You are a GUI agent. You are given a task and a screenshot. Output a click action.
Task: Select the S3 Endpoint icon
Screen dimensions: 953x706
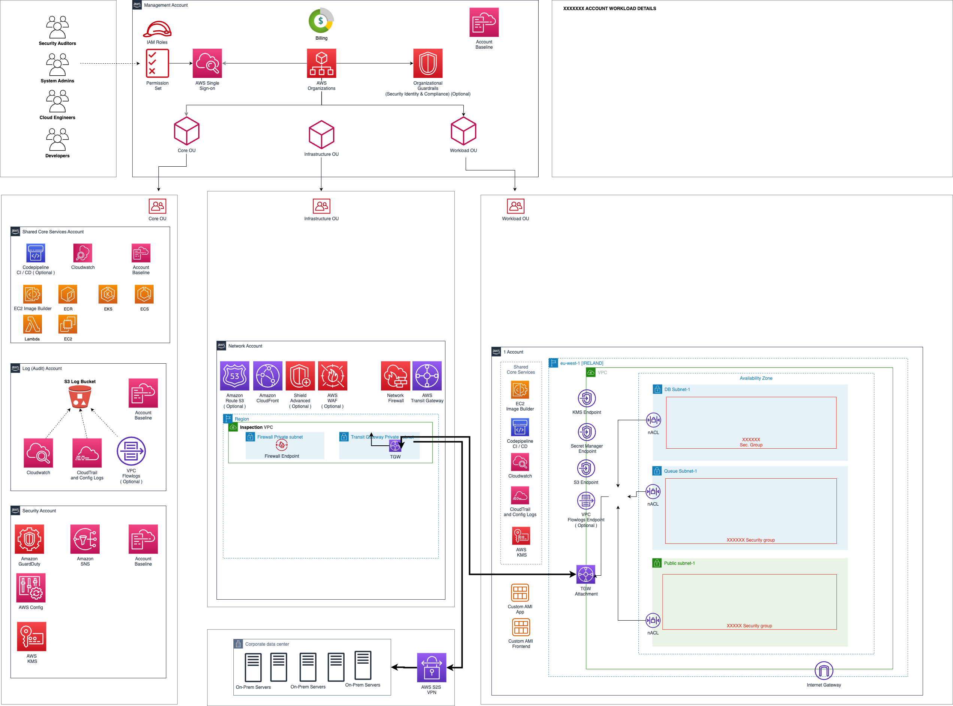click(586, 469)
